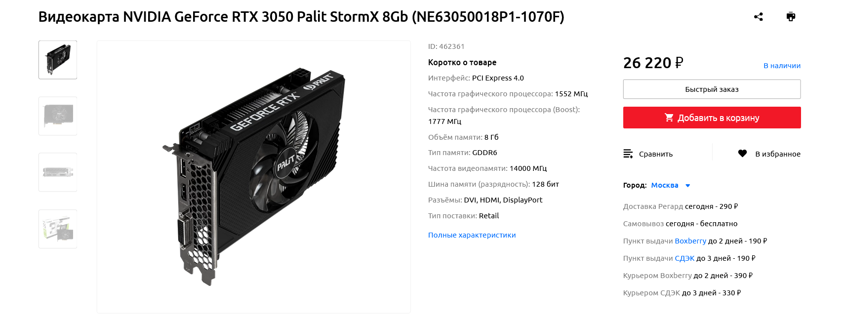The width and height of the screenshot is (844, 323).
Task: Click the print page icon
Action: click(x=791, y=17)
